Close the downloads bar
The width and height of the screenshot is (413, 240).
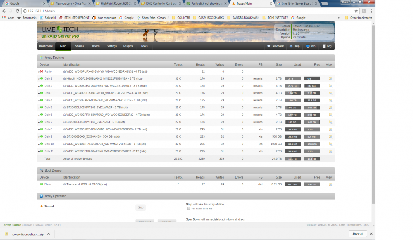pyautogui.click(x=371, y=234)
